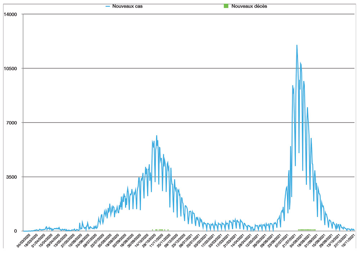Click the blue line icon for Nouveaux cas
This screenshot has height=253, width=360.
point(108,6)
